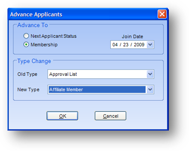
Task: Expand the New Type dropdown arrow
Action: click(x=150, y=89)
